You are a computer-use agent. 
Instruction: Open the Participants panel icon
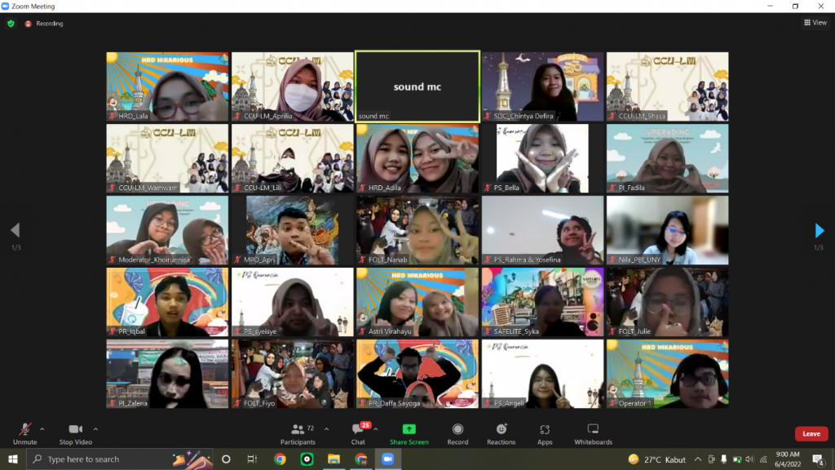pos(297,429)
